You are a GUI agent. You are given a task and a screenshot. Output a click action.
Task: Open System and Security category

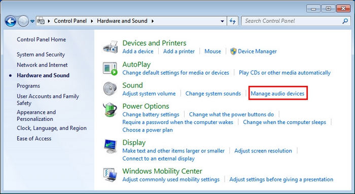[41, 54]
